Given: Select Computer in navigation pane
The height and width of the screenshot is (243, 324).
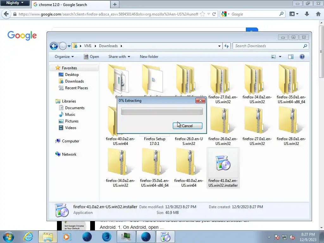Looking at the screenshot, I should pyautogui.click(x=71, y=141).
